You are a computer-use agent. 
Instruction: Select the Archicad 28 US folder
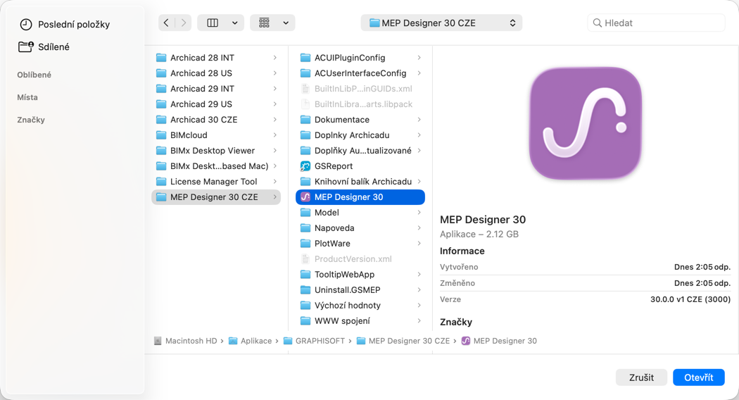[216, 73]
